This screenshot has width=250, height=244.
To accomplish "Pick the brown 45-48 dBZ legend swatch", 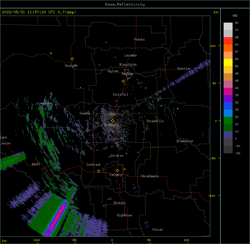I will pos(228,77).
